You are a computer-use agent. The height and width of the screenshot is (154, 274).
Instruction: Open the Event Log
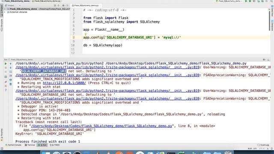(x=263, y=145)
